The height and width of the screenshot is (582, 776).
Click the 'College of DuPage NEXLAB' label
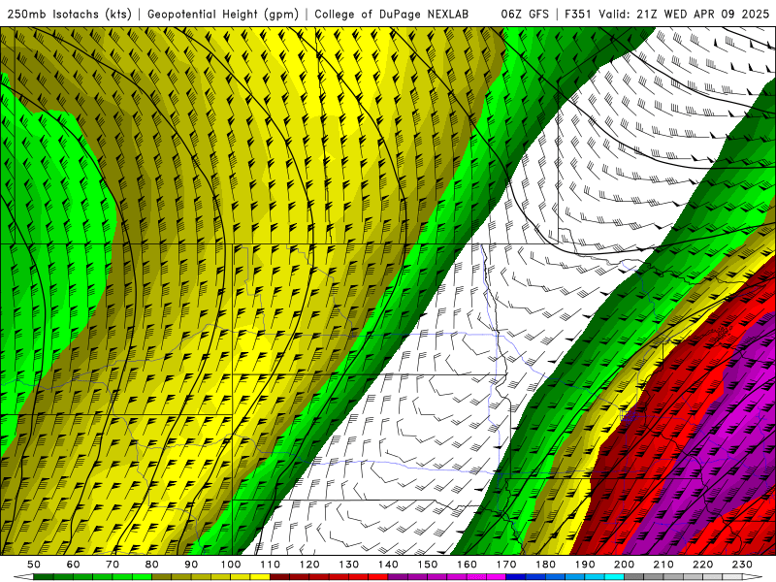(392, 15)
